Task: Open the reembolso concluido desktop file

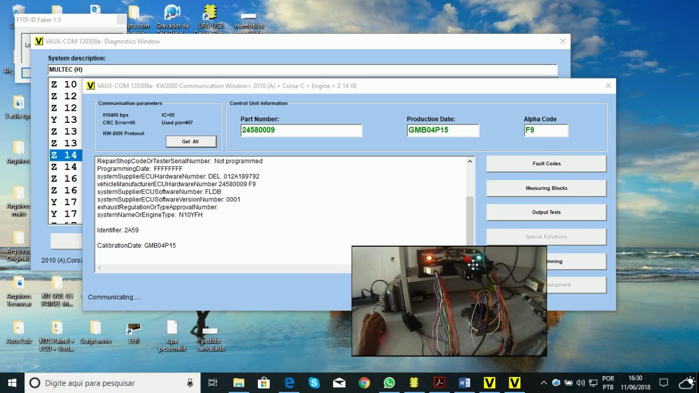Action: click(249, 21)
